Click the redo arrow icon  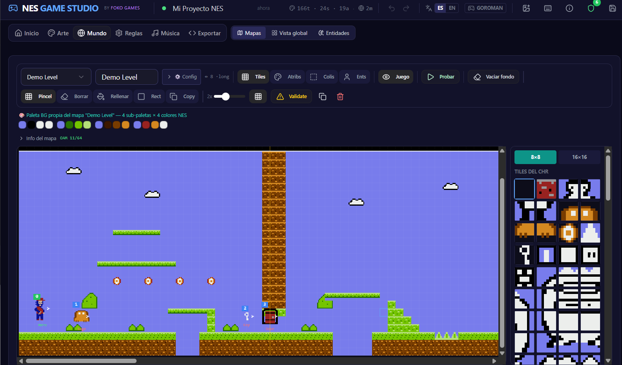pyautogui.click(x=406, y=8)
